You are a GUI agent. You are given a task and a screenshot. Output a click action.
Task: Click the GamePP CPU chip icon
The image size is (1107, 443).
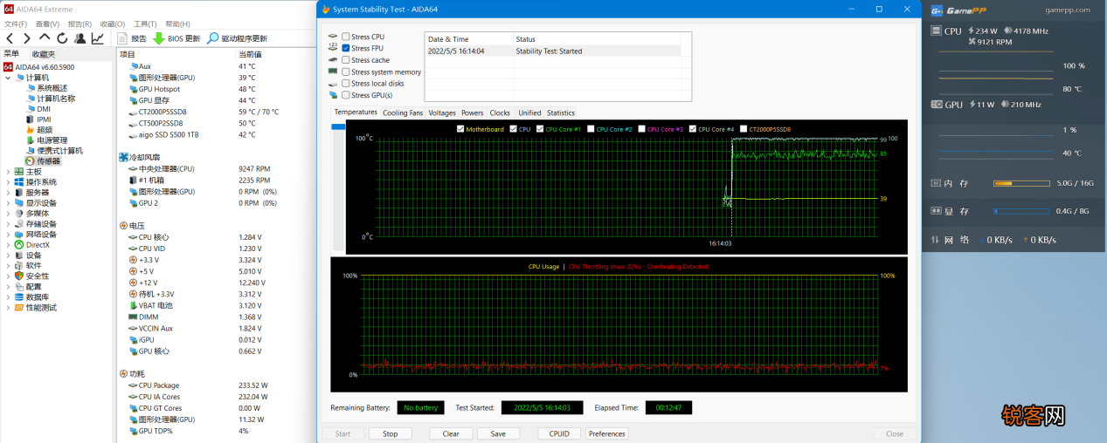coord(937,31)
